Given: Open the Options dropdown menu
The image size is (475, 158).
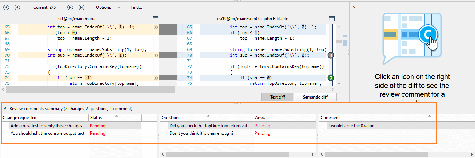Looking at the screenshot, I should [108, 7].
